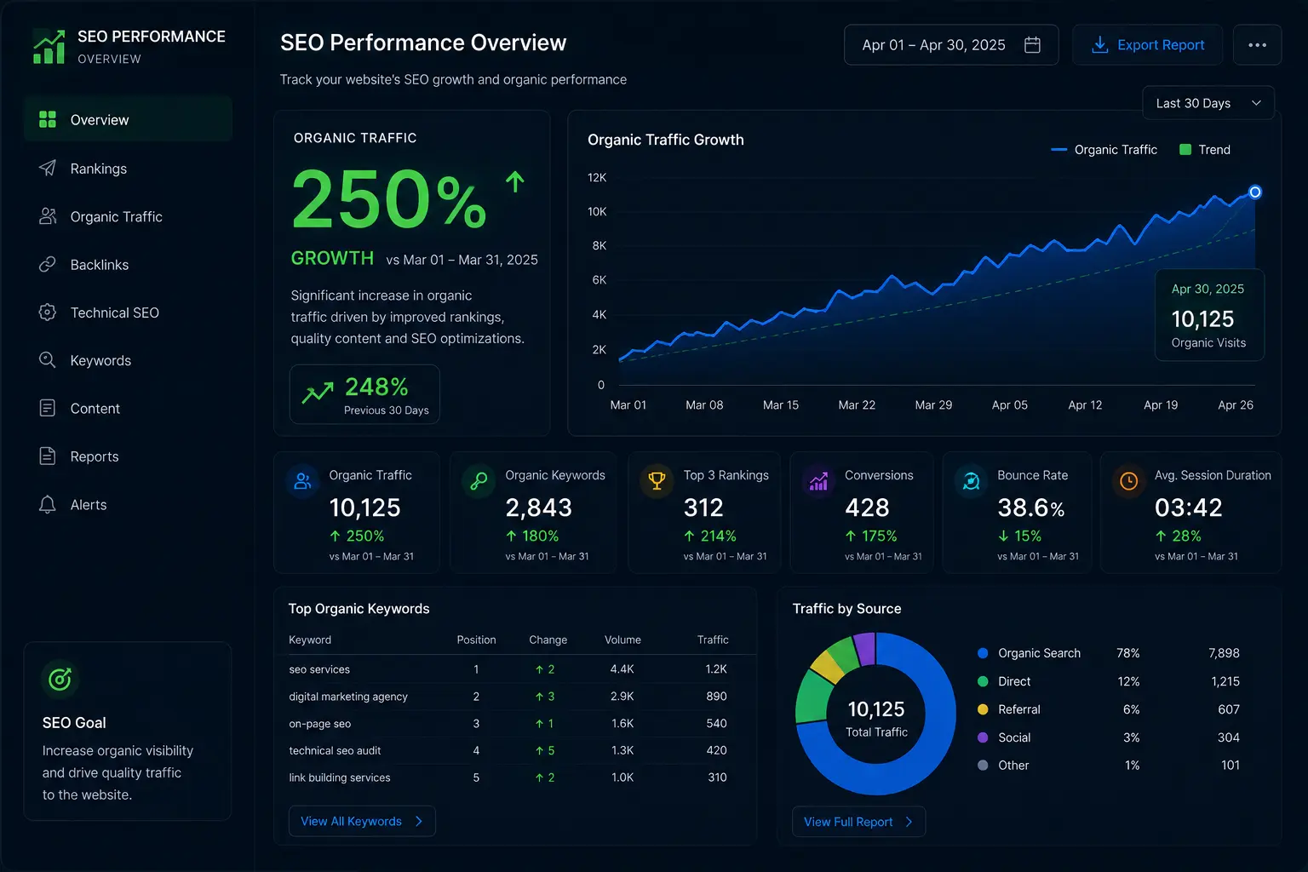This screenshot has height=872, width=1308.
Task: Click the Organic Traffic card people icon
Action: [x=302, y=481]
